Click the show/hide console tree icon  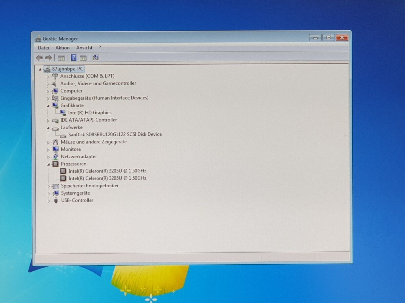tap(61, 58)
